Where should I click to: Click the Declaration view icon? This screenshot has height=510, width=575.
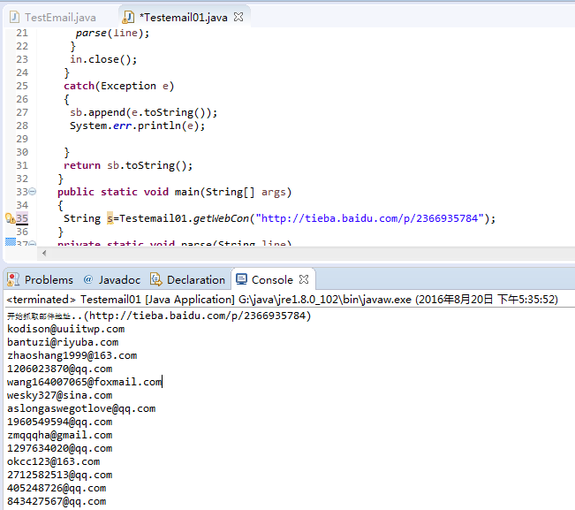[156, 279]
